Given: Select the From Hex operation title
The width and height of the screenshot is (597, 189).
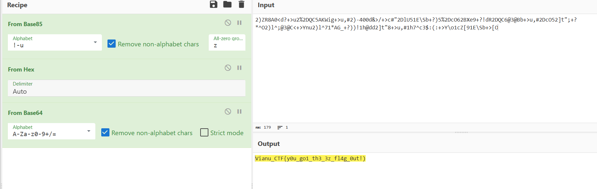Looking at the screenshot, I should (x=21, y=70).
